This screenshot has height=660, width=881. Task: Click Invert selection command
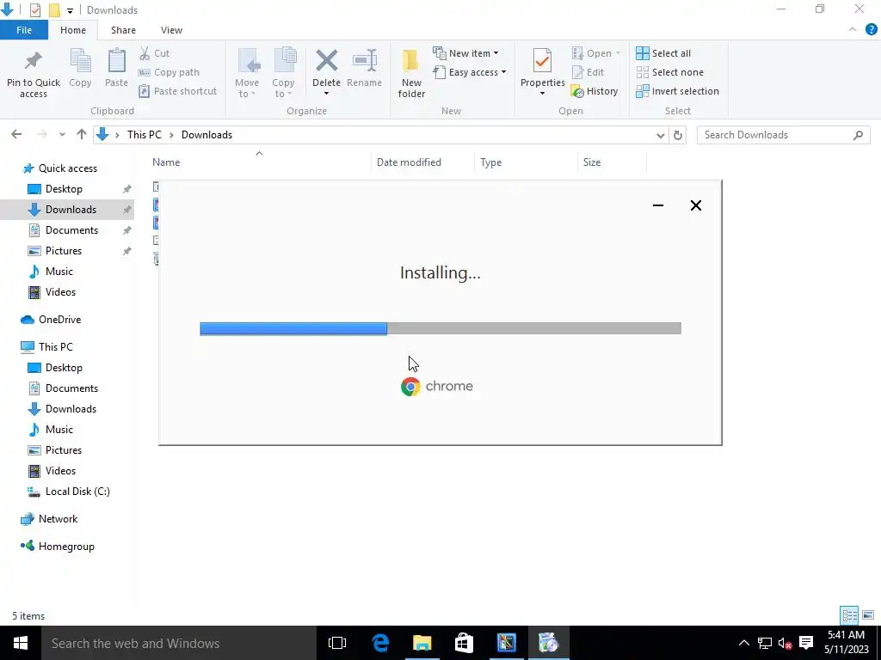[678, 91]
